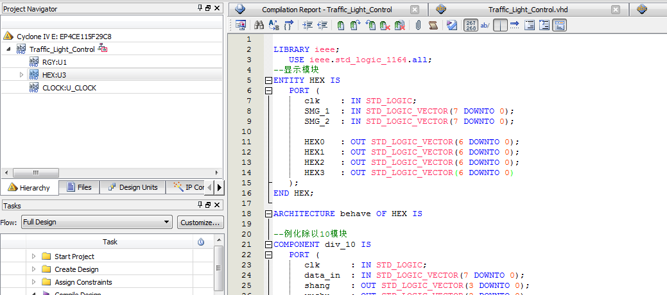Open the Flow Full Design dropdown

tap(96, 222)
